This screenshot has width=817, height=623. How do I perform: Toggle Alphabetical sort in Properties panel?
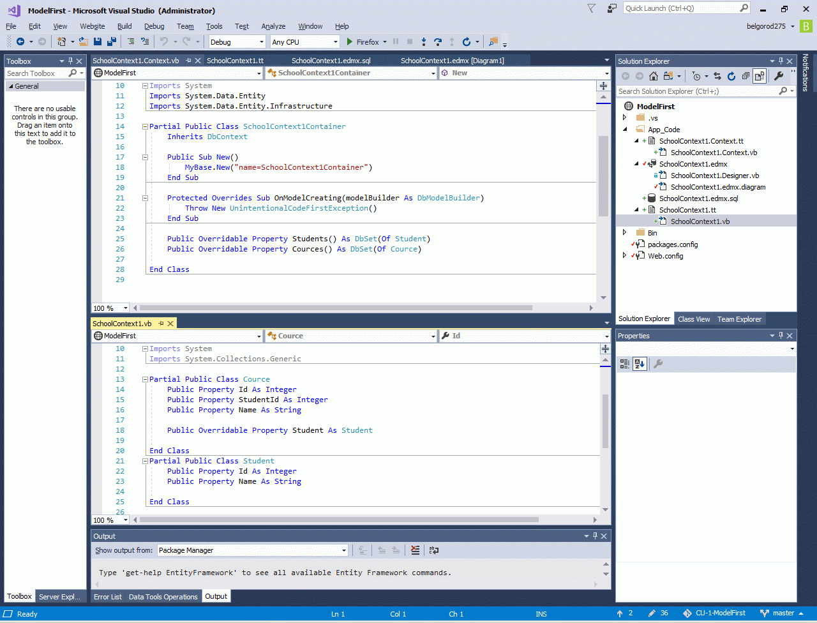pos(640,363)
